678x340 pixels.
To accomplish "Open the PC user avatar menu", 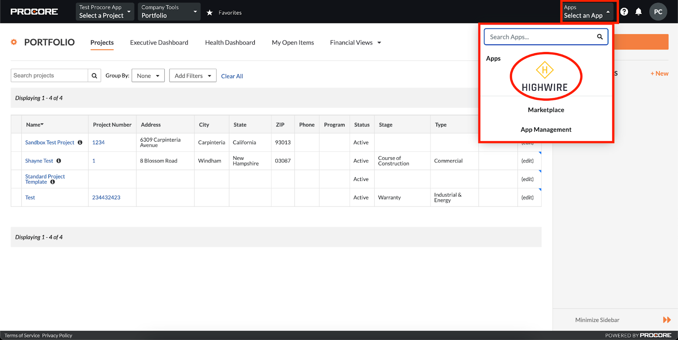I will [x=658, y=12].
